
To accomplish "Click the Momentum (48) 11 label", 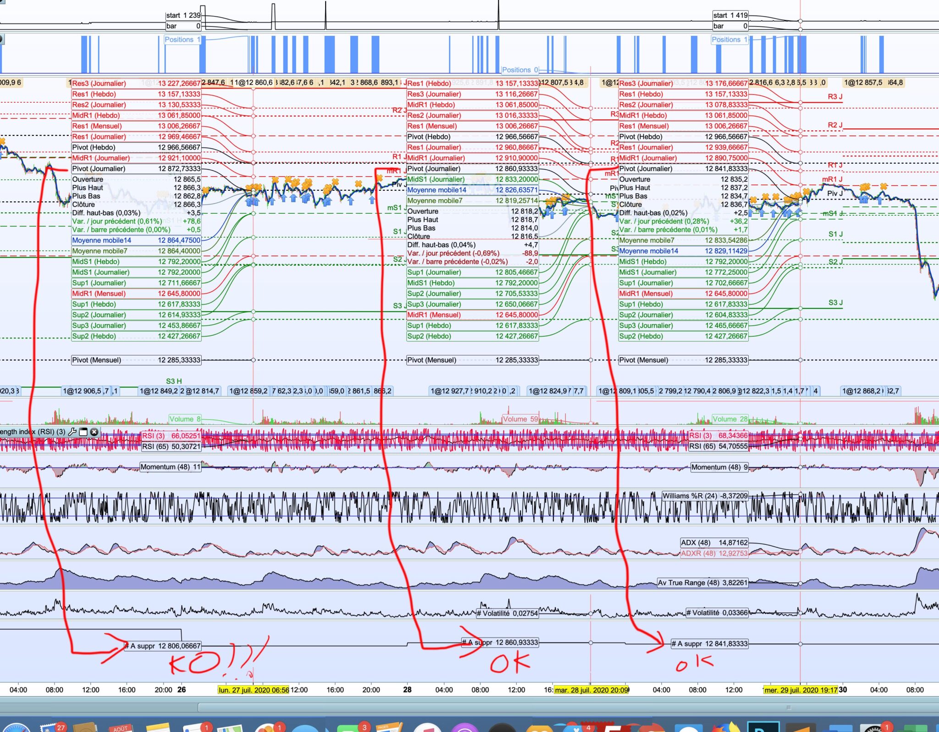I will point(171,467).
